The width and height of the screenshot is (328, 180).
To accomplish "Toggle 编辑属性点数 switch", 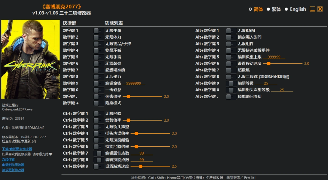I will pos(99,153).
